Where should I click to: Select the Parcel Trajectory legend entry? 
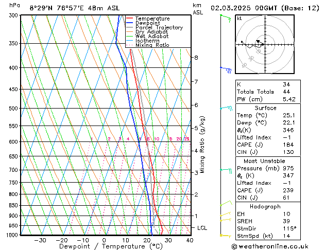coord(159,28)
